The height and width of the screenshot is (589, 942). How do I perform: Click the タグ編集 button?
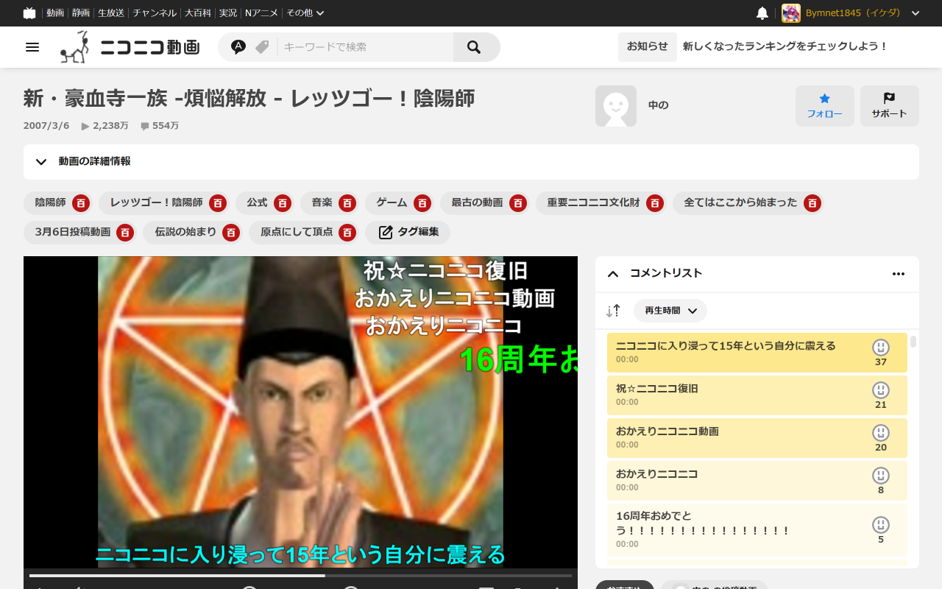click(408, 233)
